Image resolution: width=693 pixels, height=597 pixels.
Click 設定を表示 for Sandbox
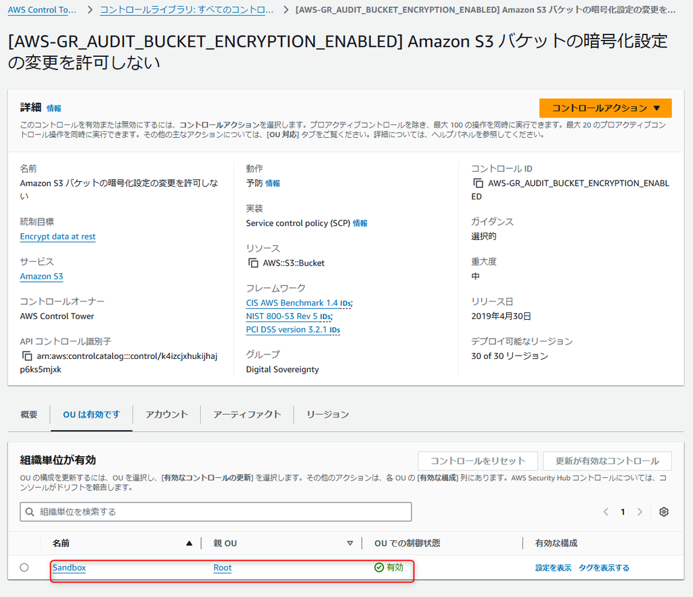pyautogui.click(x=554, y=567)
